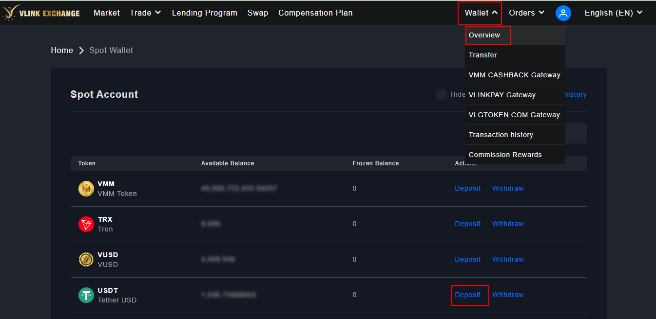Click the VMM token coin icon
The height and width of the screenshot is (319, 656).
point(86,189)
